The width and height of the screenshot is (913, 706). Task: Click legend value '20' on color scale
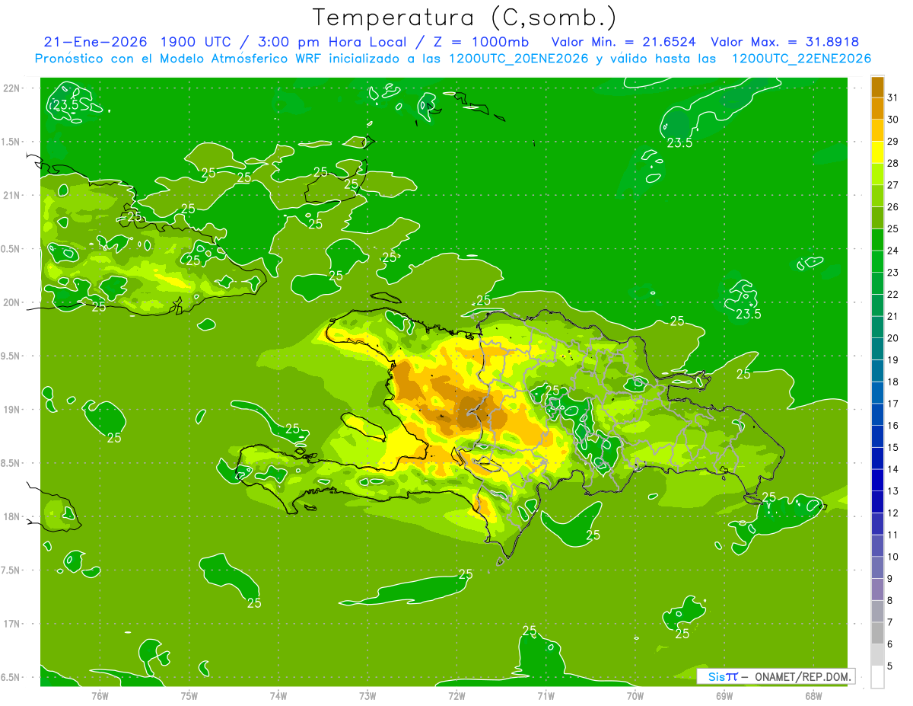[893, 338]
